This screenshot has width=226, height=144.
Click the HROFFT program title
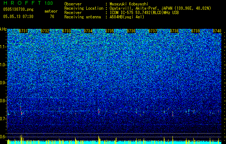pyautogui.click(x=22, y=3)
